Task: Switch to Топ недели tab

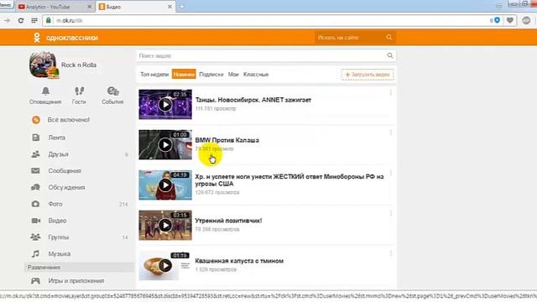Action: tap(154, 75)
